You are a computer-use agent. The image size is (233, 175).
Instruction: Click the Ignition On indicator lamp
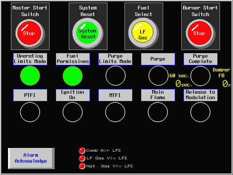[73, 112]
